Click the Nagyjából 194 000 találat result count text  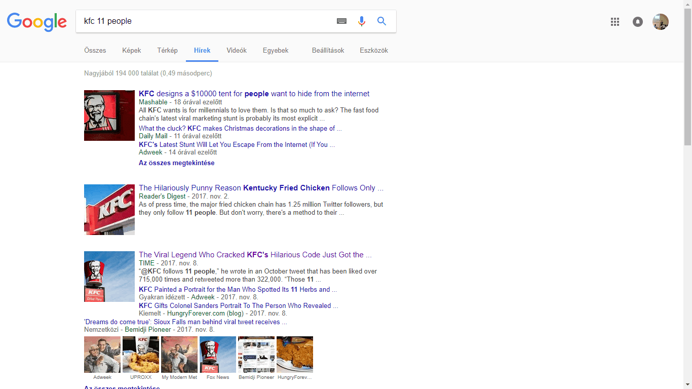[x=148, y=73]
